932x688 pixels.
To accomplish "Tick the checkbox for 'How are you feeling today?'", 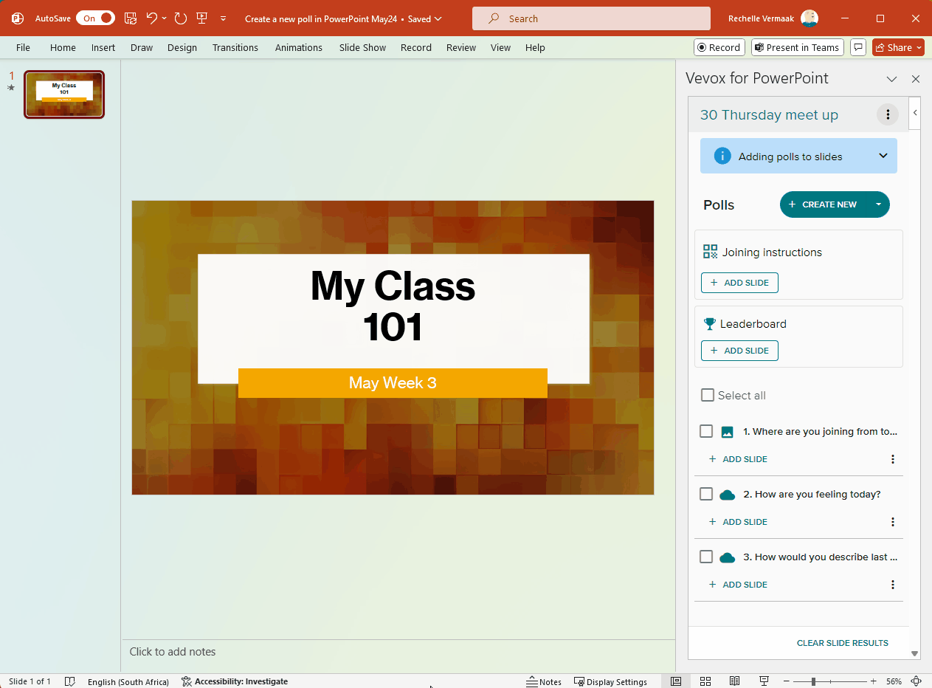I will pyautogui.click(x=706, y=494).
